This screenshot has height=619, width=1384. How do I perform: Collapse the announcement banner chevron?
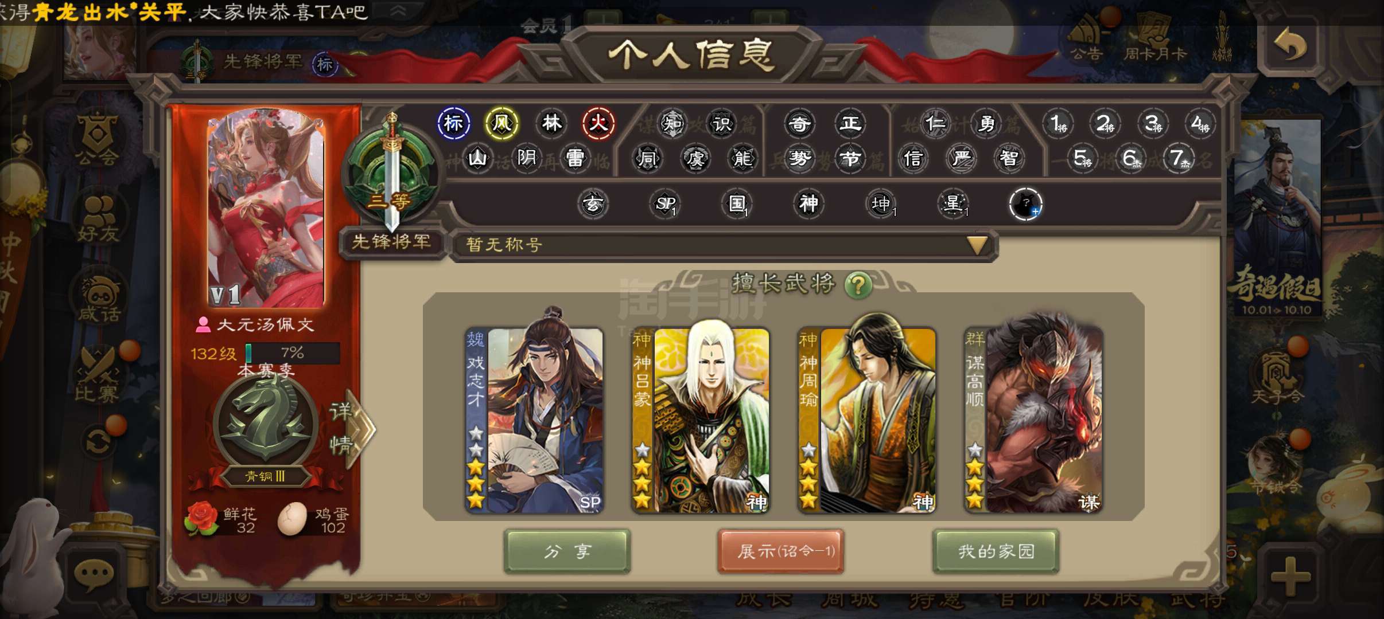[398, 11]
